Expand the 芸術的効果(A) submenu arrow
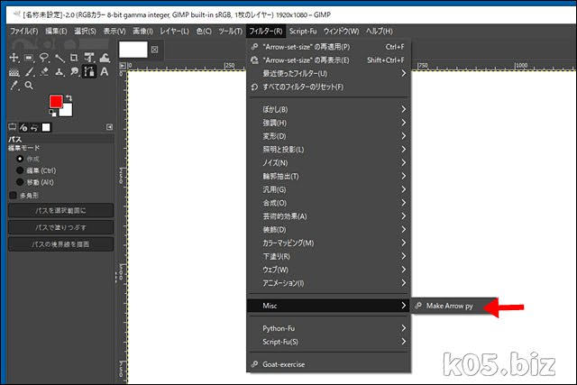This screenshot has width=577, height=385. (403, 216)
